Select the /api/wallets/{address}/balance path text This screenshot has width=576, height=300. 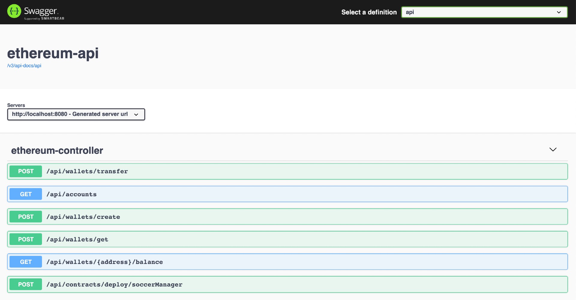coord(105,262)
